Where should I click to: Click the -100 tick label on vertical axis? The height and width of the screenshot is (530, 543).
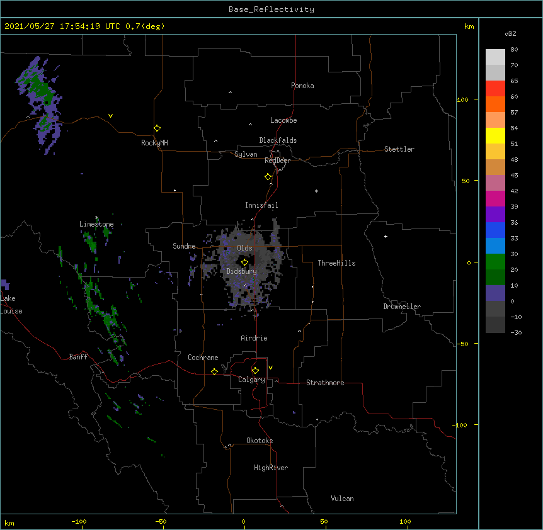point(460,425)
